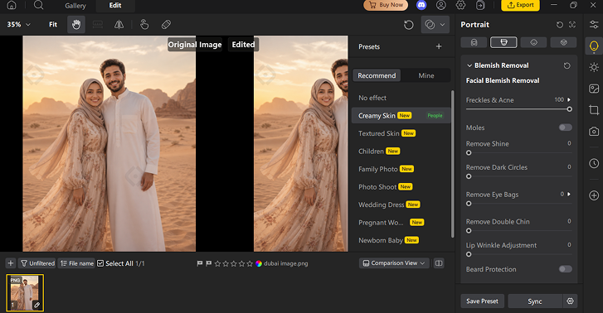This screenshot has height=313, width=603.
Task: Expand Remove Eye Bags arrow
Action: [569, 195]
